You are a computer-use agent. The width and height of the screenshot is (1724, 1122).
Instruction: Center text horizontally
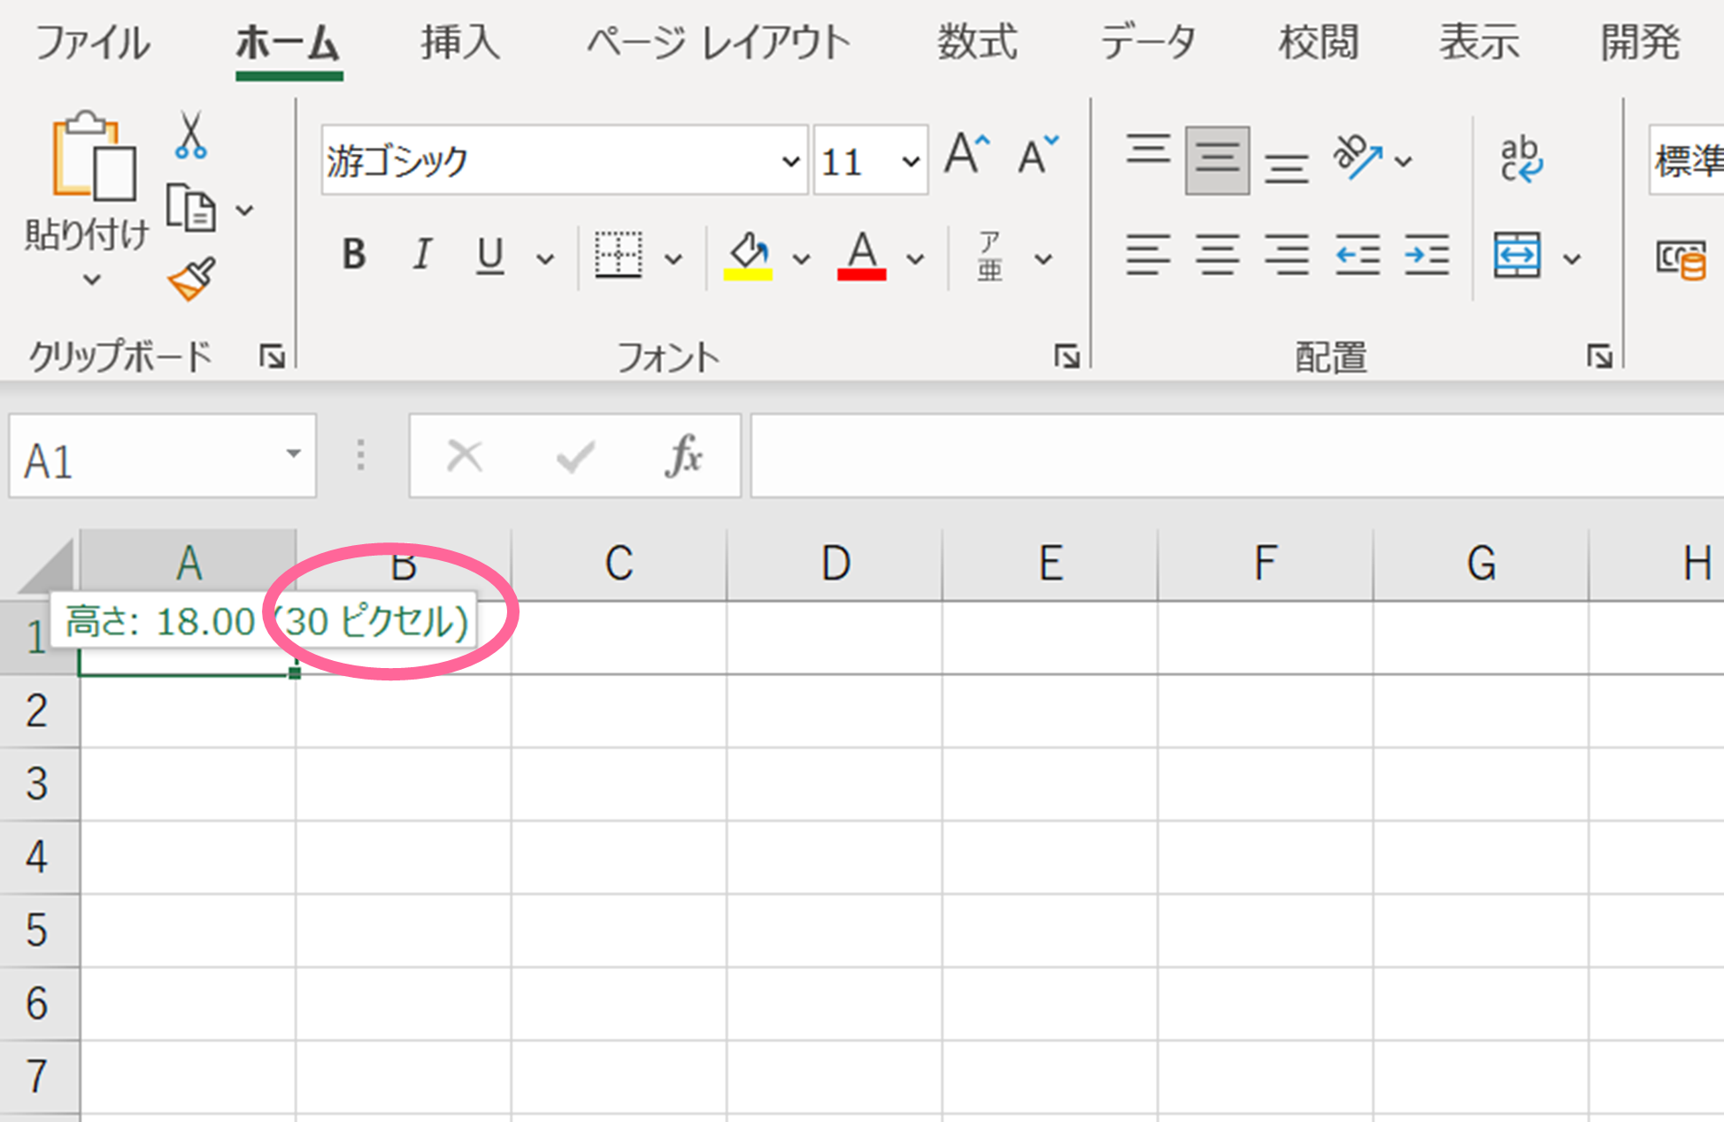pos(1217,255)
